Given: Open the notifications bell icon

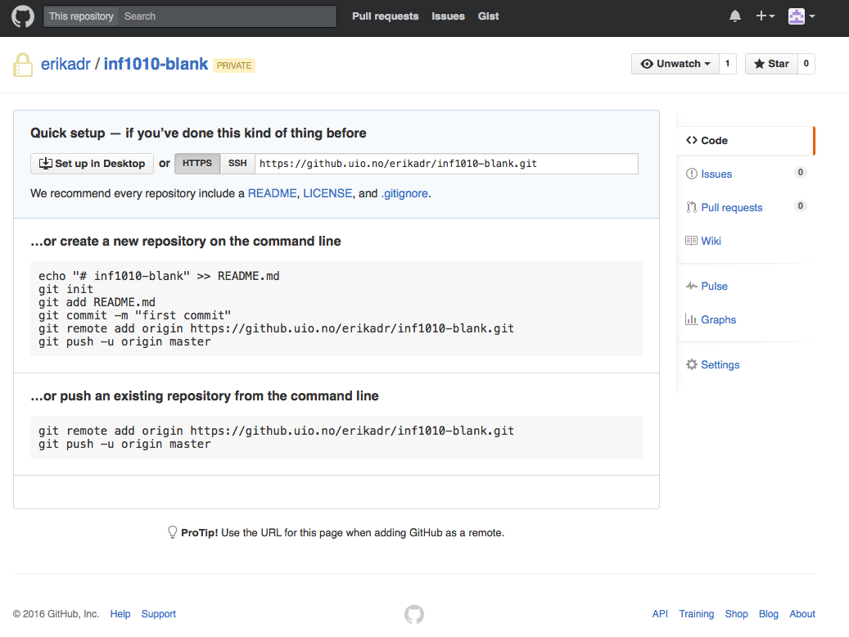Looking at the screenshot, I should pos(734,16).
